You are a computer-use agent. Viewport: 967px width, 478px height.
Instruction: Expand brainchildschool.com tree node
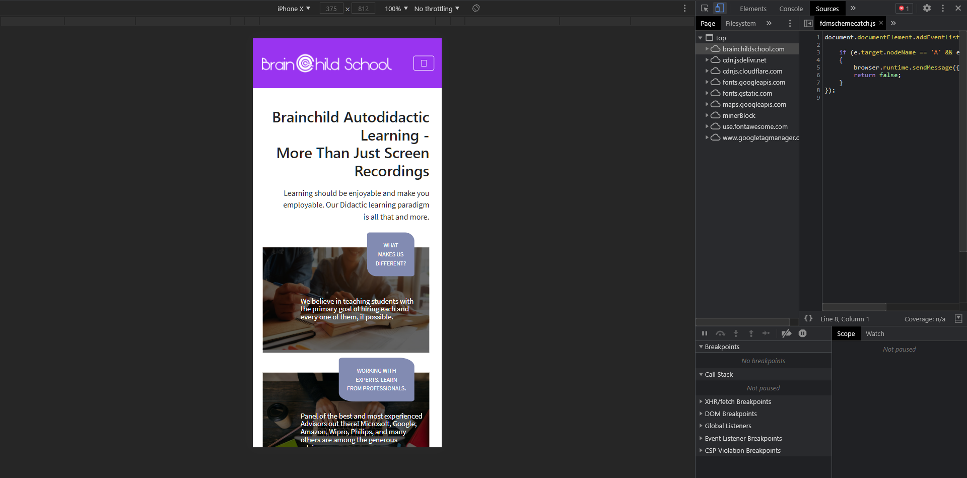point(707,49)
